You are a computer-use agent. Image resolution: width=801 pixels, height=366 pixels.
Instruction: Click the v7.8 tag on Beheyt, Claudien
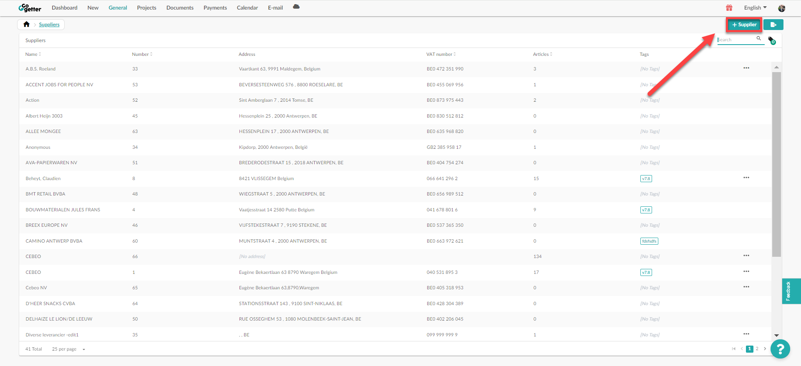646,178
